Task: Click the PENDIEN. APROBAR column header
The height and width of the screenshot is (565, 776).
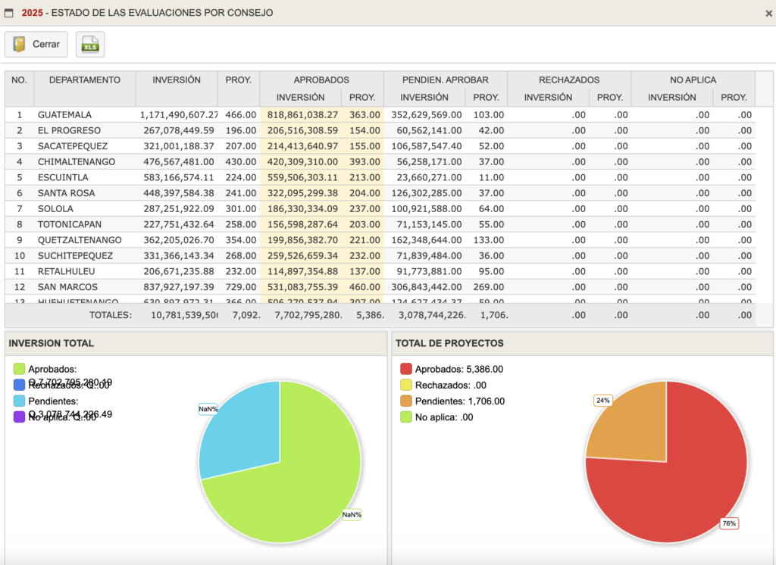Action: (x=444, y=80)
